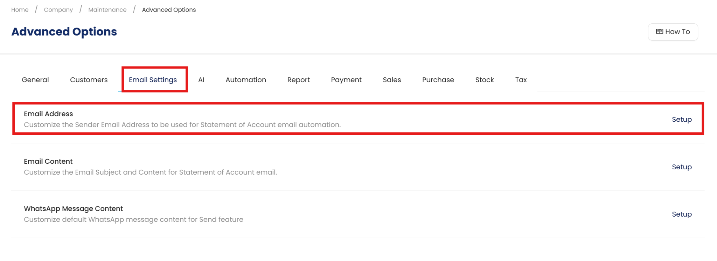Image resolution: width=717 pixels, height=261 pixels.
Task: Select the Email Settings tab
Action: pos(153,80)
